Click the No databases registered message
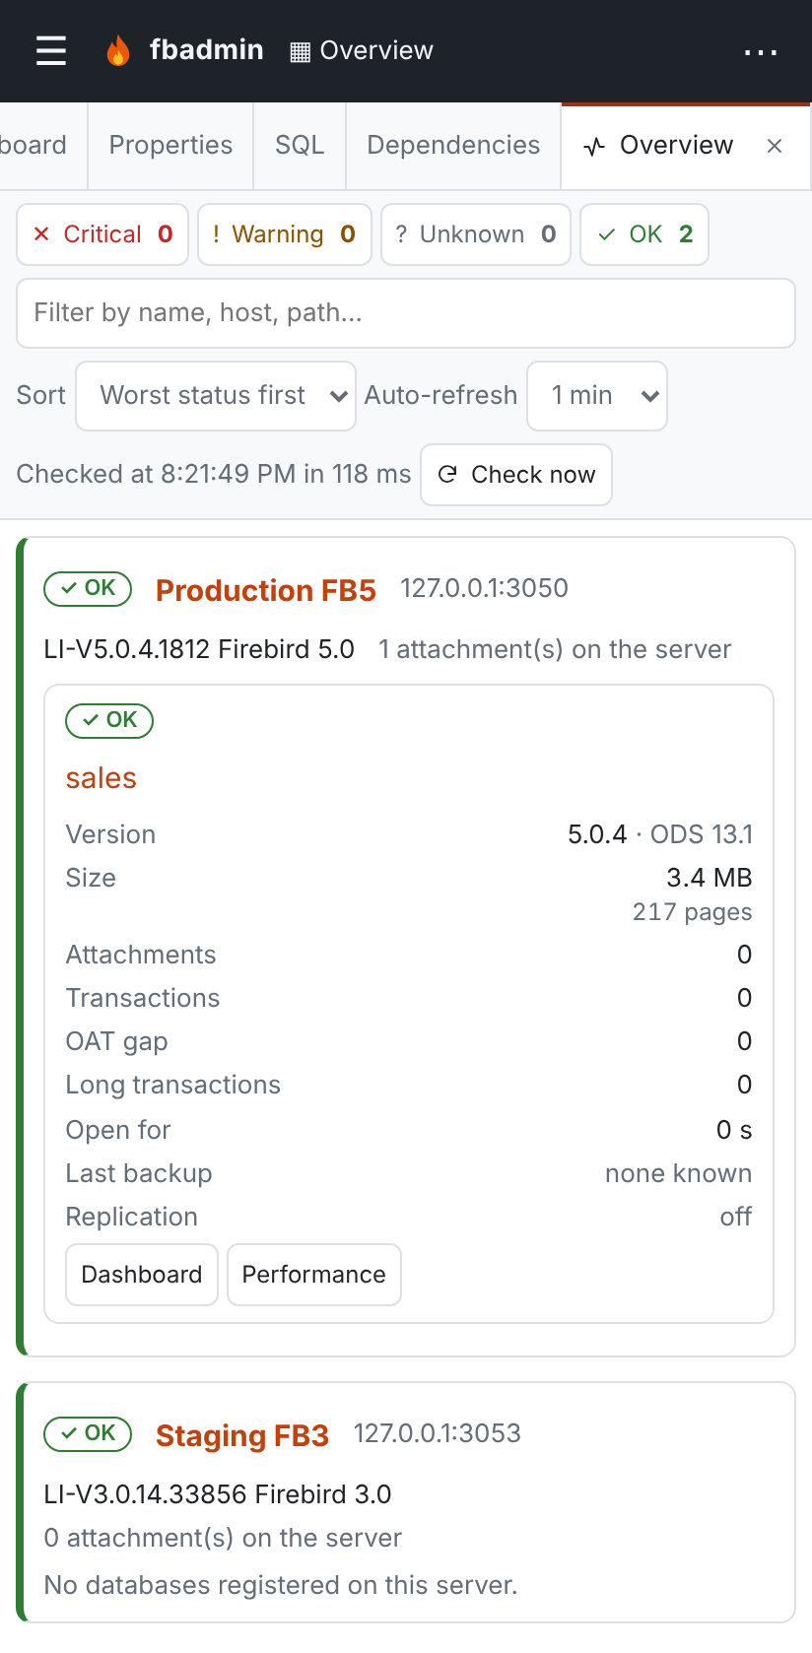 point(281,1585)
